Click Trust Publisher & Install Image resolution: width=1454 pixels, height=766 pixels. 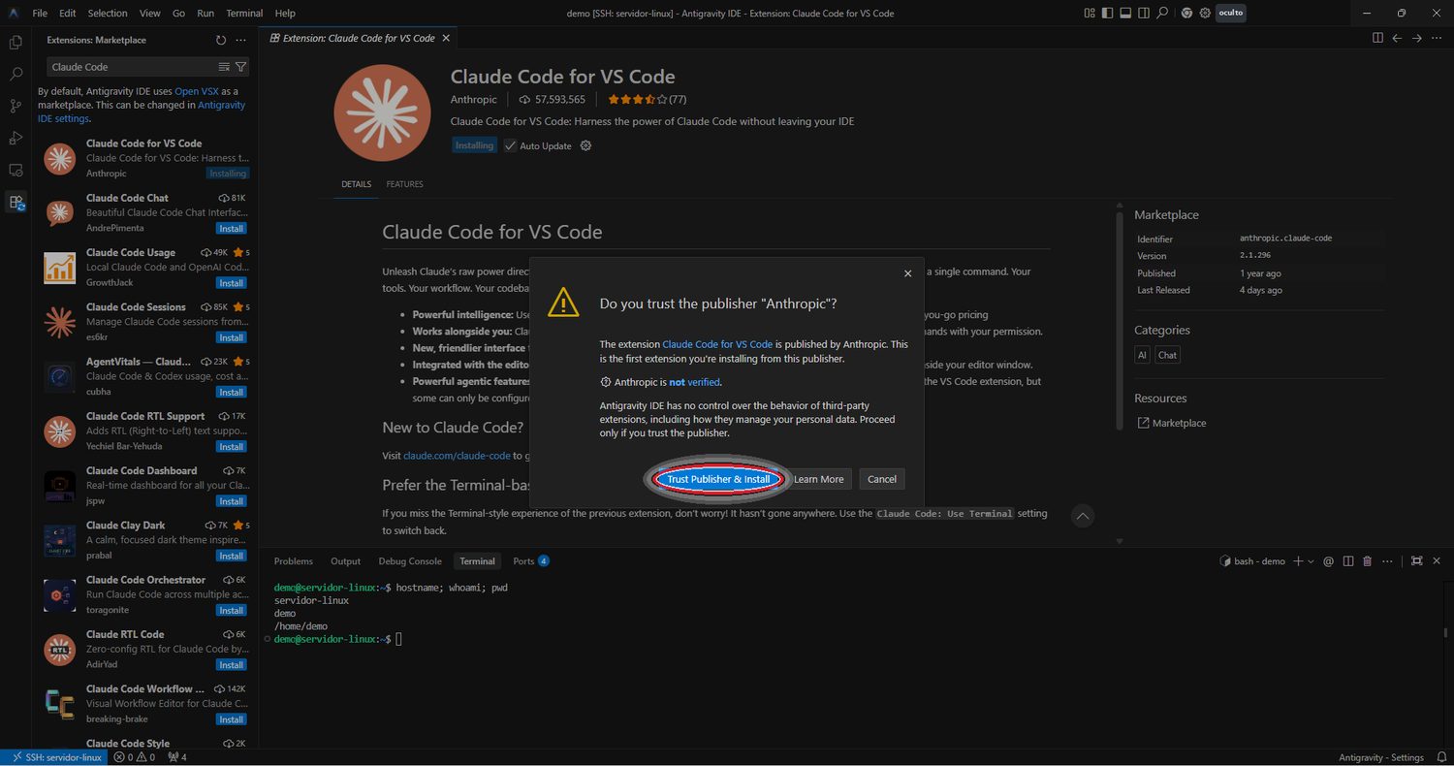[x=718, y=479]
